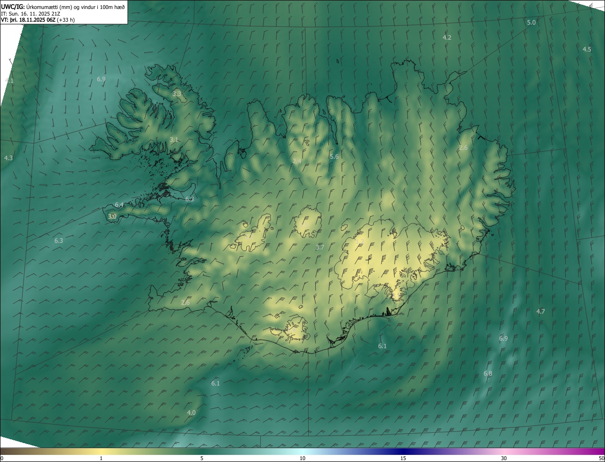
Task: Select 2.6 value on the southwest peninsula
Action: 185,302
